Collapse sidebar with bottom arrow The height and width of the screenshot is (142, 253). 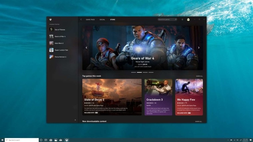click(75, 120)
